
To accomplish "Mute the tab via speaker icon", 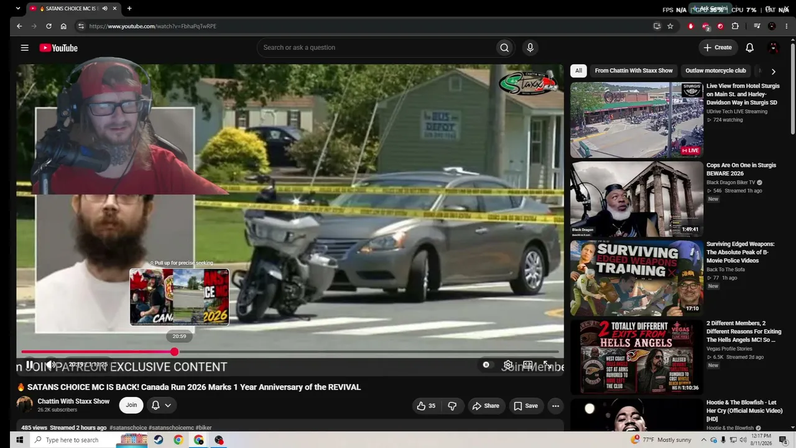I will [x=104, y=9].
